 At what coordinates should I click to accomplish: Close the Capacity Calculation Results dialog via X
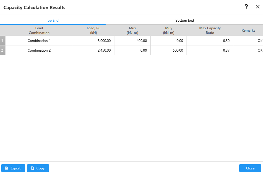coord(258,7)
